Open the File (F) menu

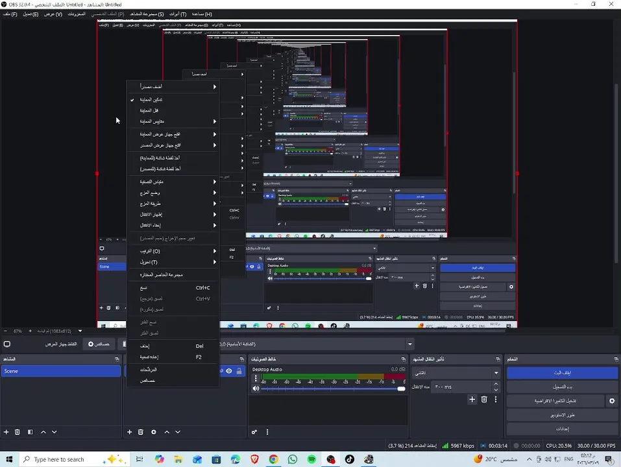[10, 14]
